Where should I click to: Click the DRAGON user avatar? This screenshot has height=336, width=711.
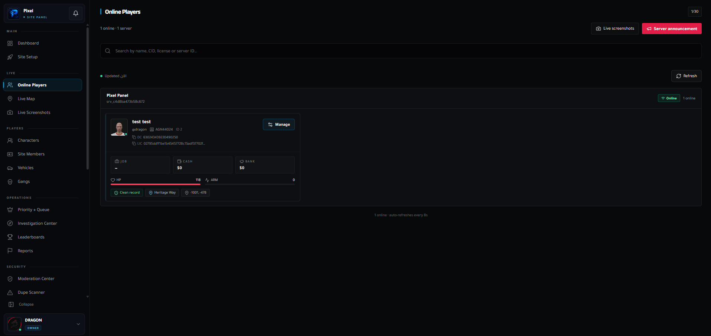(14, 324)
